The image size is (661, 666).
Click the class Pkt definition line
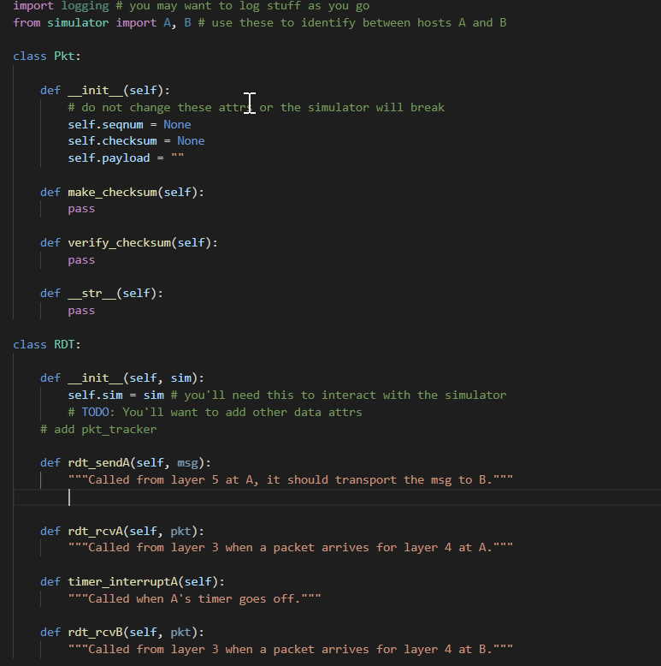[x=47, y=56]
